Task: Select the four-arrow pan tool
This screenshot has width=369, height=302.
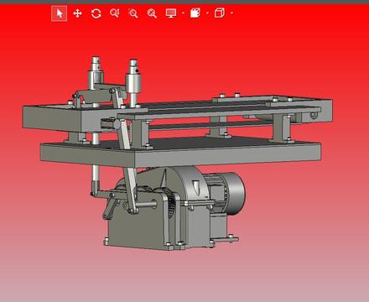Action: [x=77, y=13]
